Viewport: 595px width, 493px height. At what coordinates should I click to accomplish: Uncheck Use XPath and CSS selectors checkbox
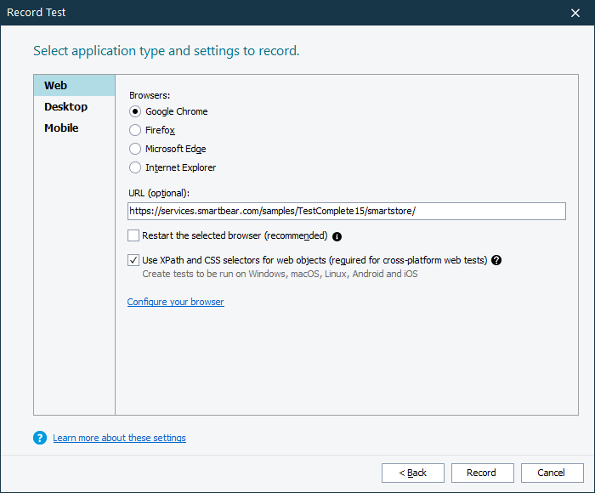tap(133, 260)
